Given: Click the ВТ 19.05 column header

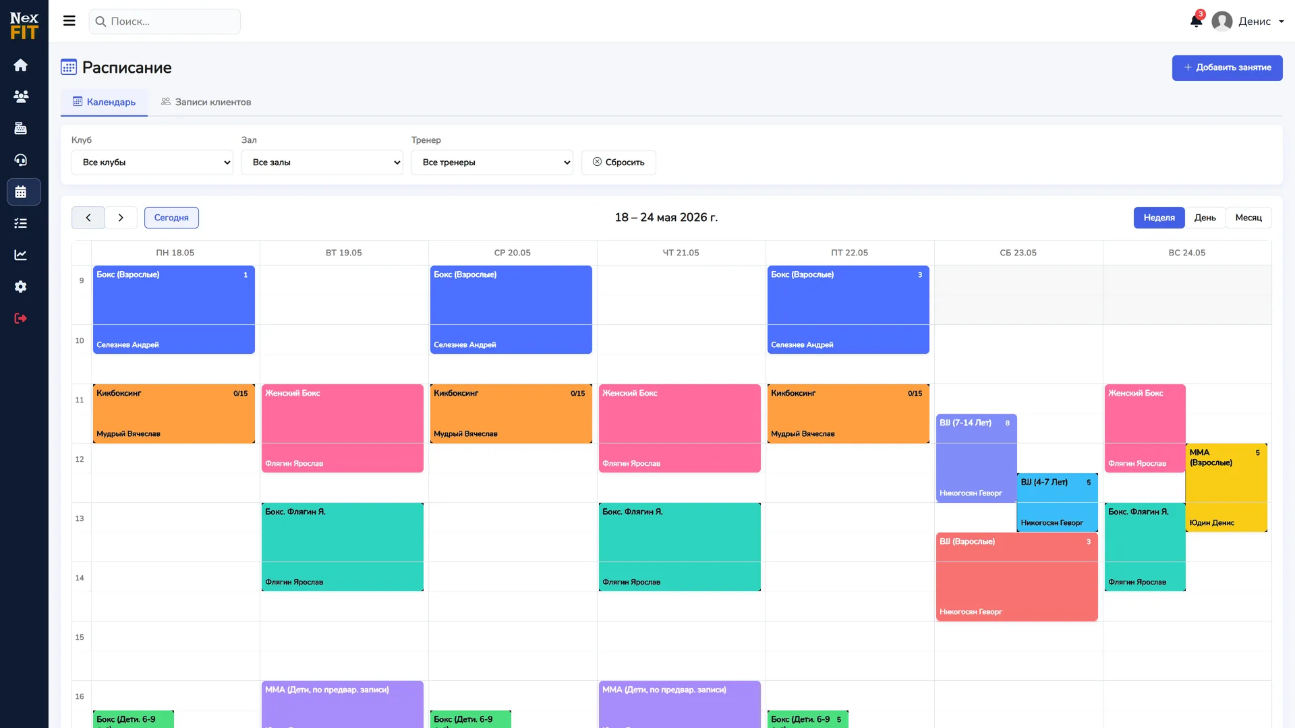Looking at the screenshot, I should click(x=344, y=253).
